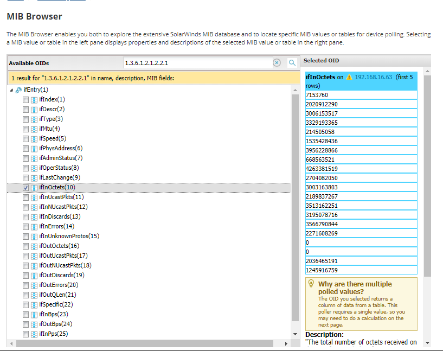Check the ifInBps(23) checkbox
443x351 pixels.
pyautogui.click(x=25, y=315)
